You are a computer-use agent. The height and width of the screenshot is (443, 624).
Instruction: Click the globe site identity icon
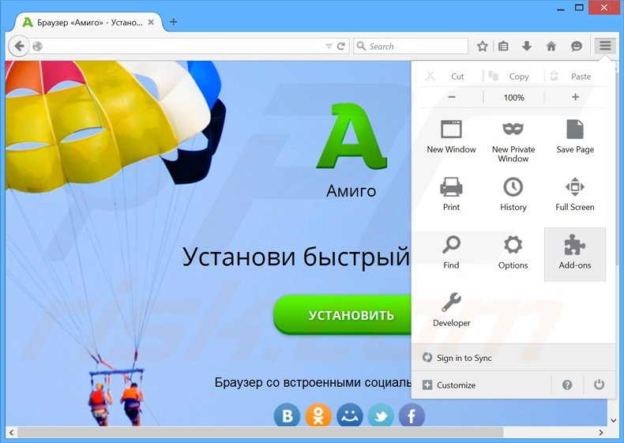[x=37, y=46]
